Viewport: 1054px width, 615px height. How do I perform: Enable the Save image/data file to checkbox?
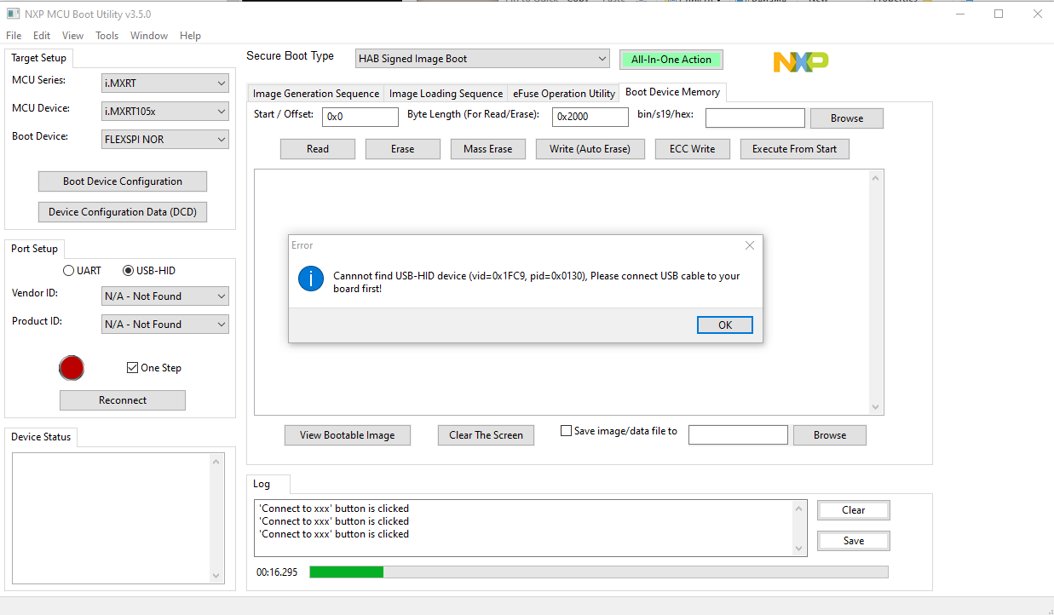566,430
